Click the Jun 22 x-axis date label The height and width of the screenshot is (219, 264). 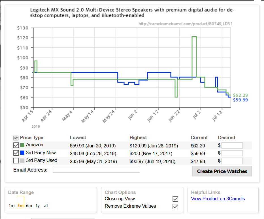pos(174,116)
